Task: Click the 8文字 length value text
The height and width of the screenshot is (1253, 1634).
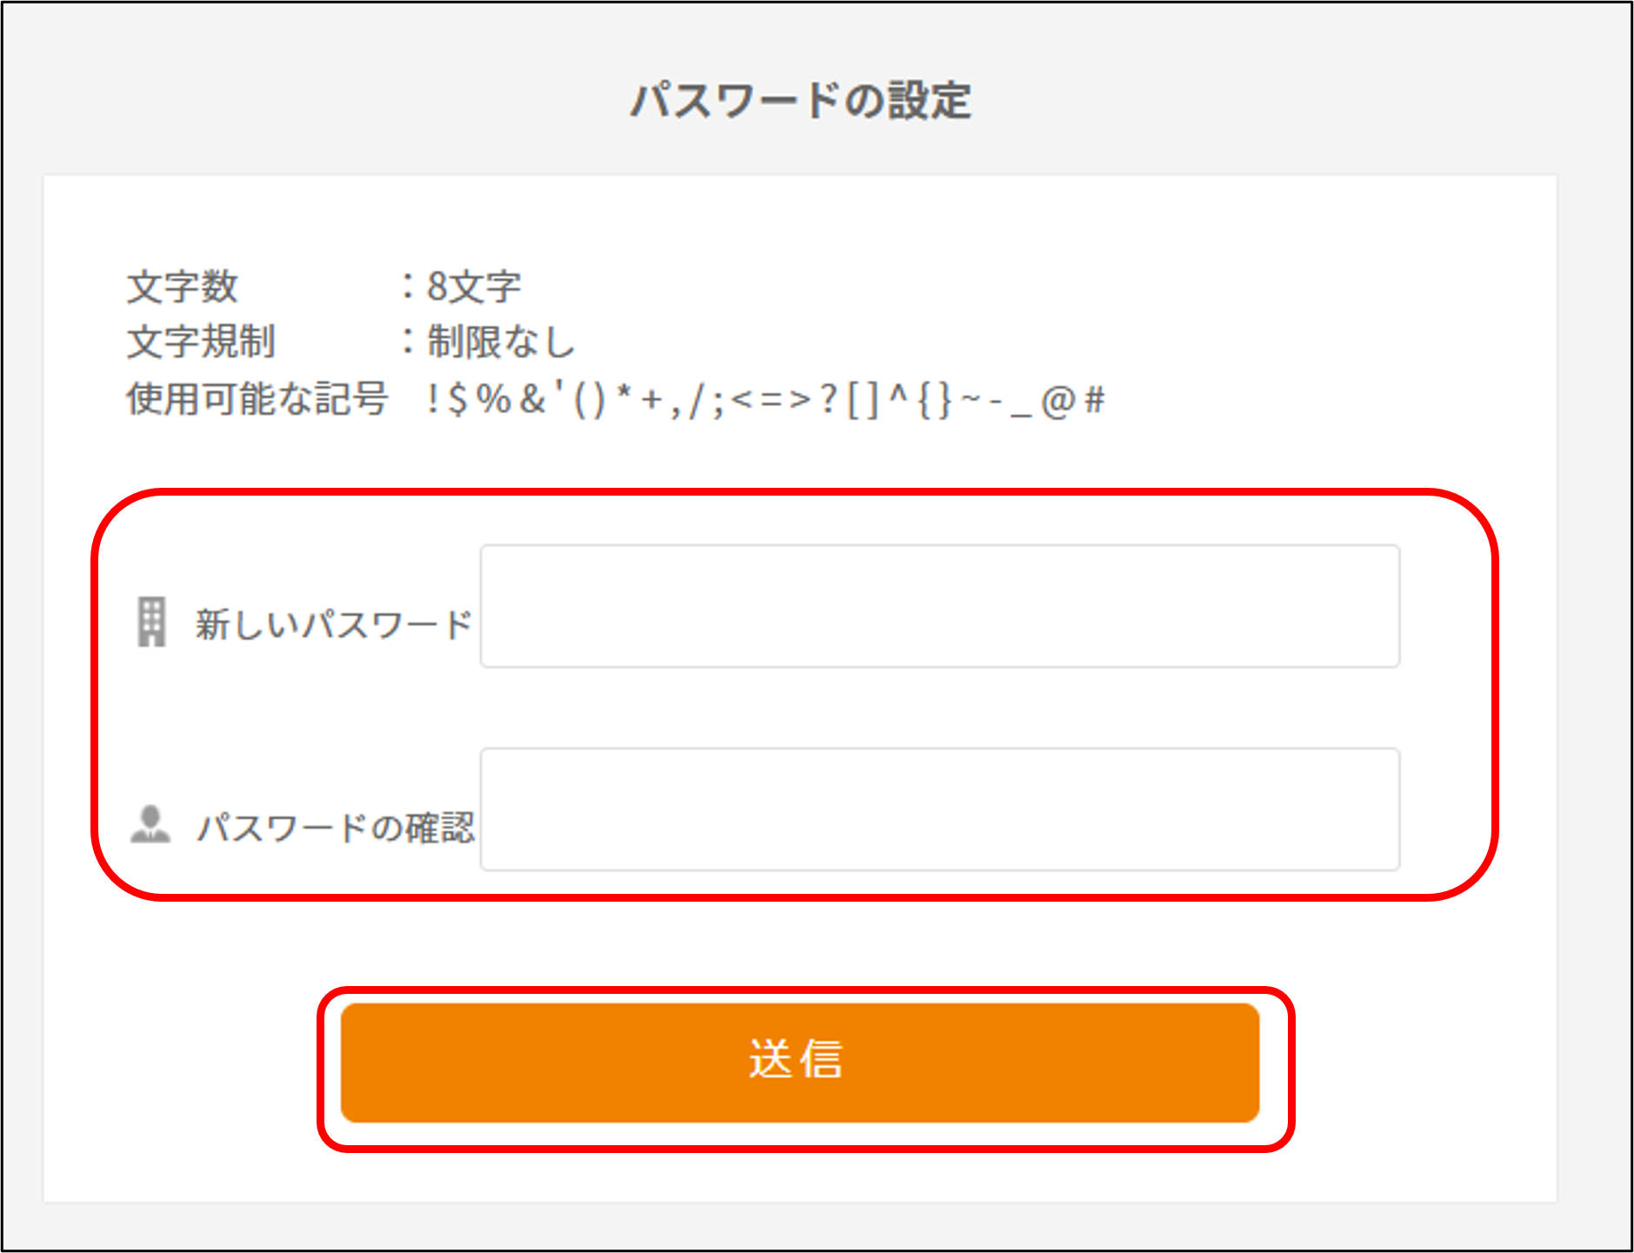Action: [474, 287]
